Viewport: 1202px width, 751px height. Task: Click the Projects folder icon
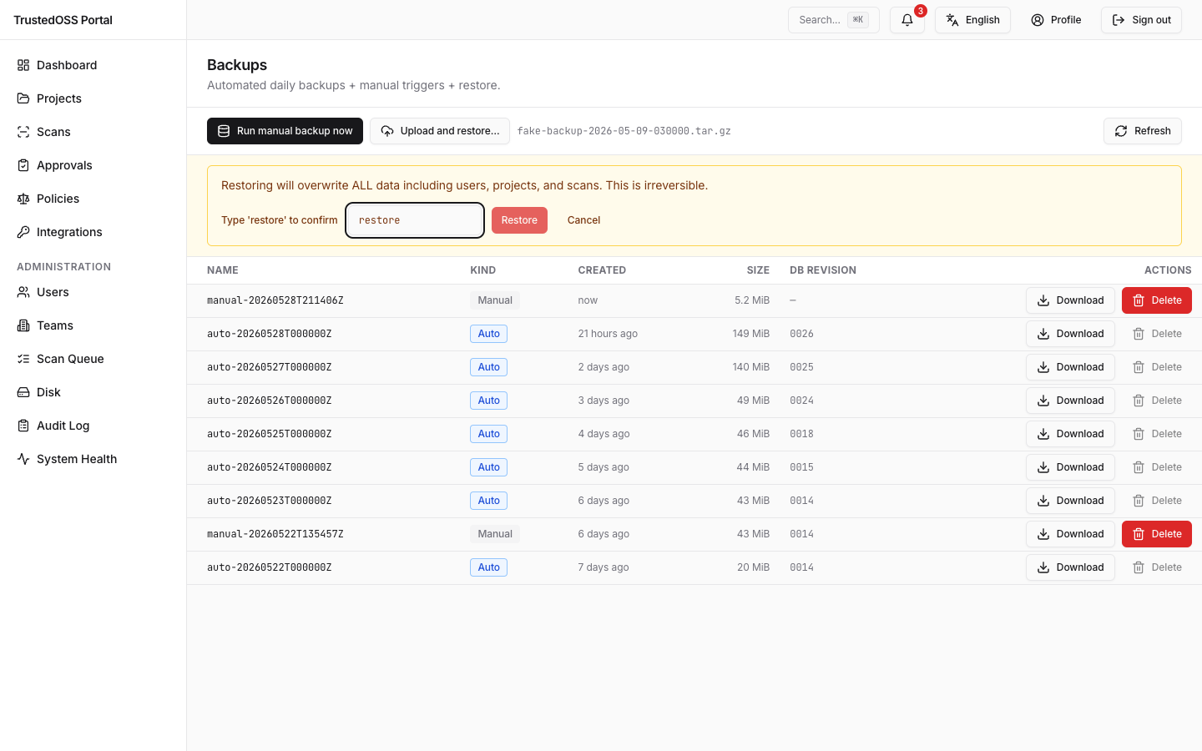point(23,98)
